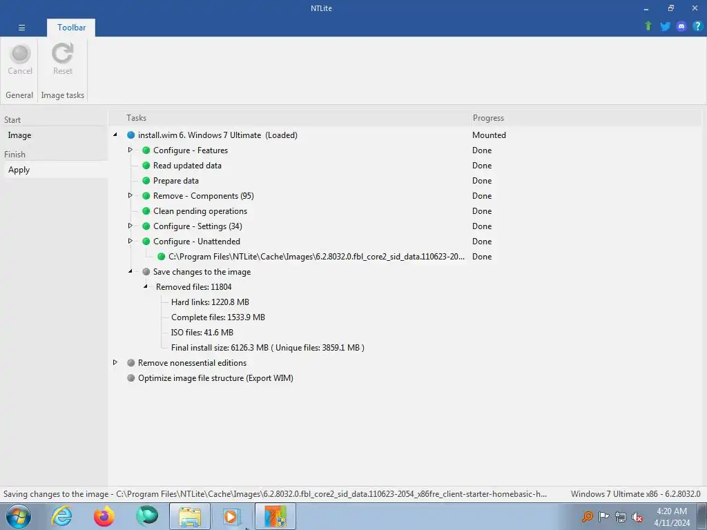
Task: Open the Twitter link icon
Action: click(x=665, y=26)
